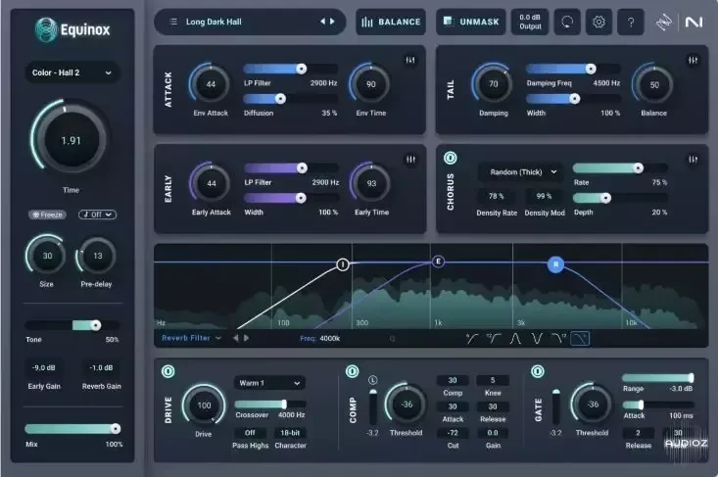Adjust Chorus Rate slider

[x=620, y=168]
